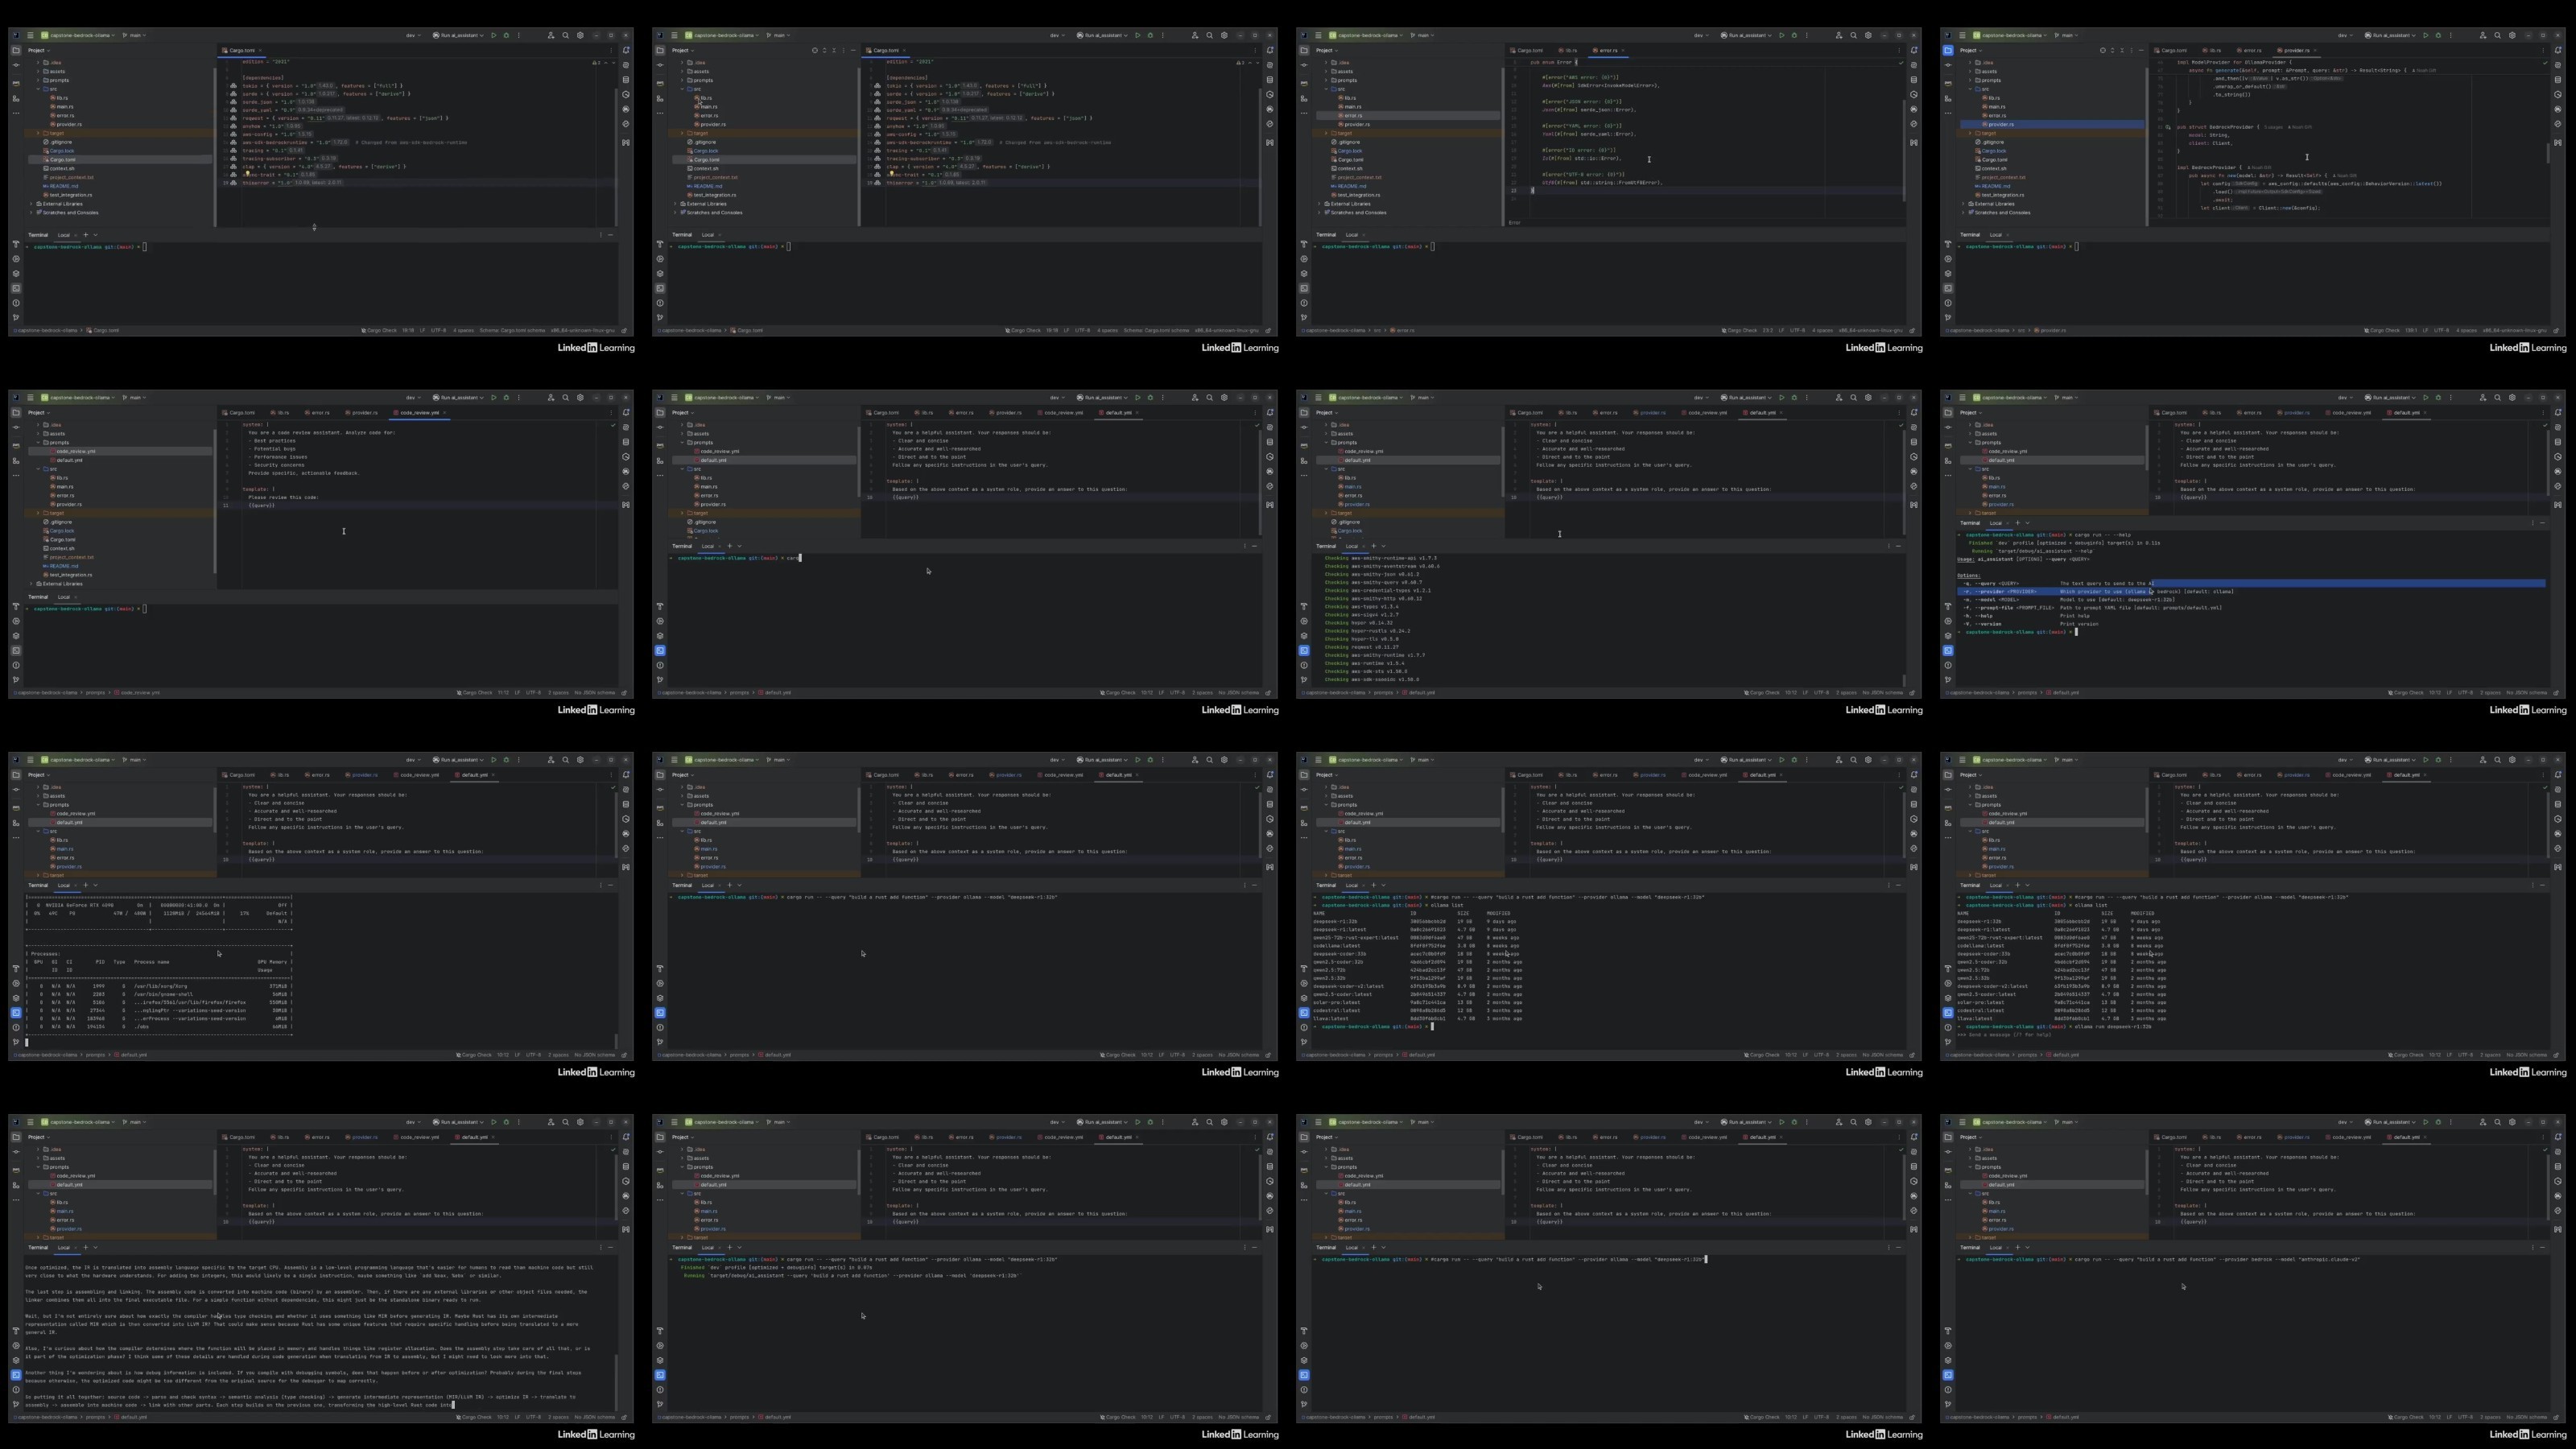2576x1449 pixels.
Task: Open dev profile dropdown in the code_review.yml frame
Action: tap(412, 397)
